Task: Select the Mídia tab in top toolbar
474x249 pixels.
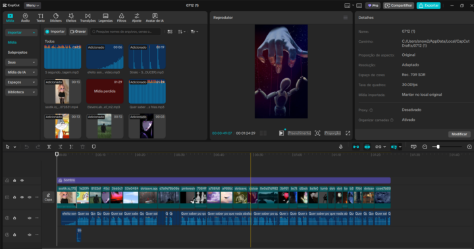Action: (10, 18)
